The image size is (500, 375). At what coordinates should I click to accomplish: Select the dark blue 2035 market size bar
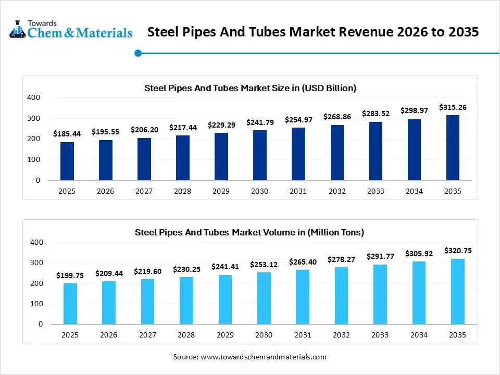pyautogui.click(x=453, y=148)
